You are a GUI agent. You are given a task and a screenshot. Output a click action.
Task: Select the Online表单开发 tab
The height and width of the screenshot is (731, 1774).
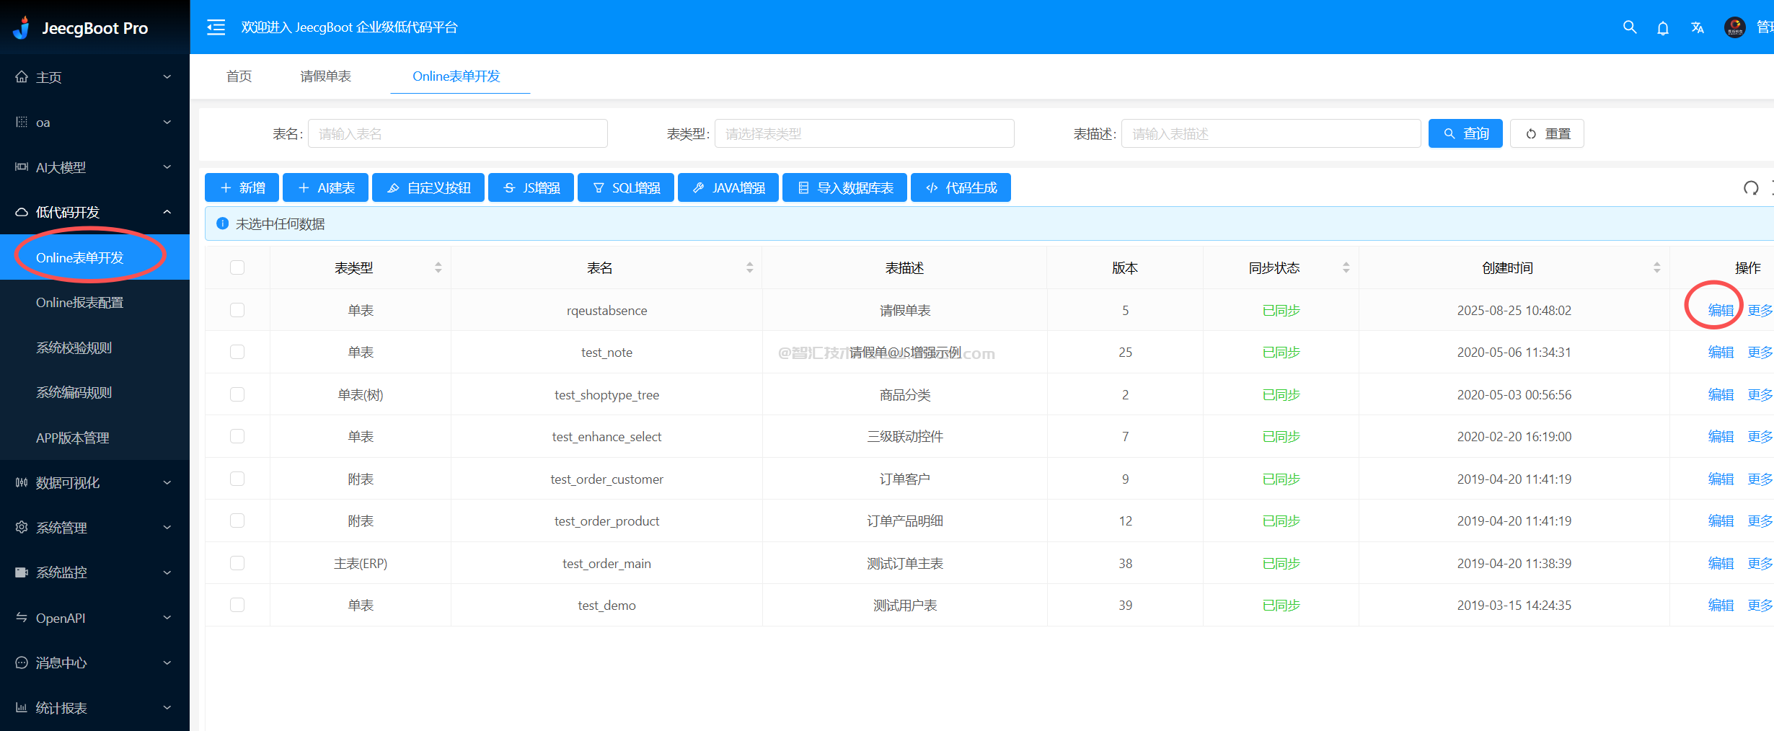point(456,76)
